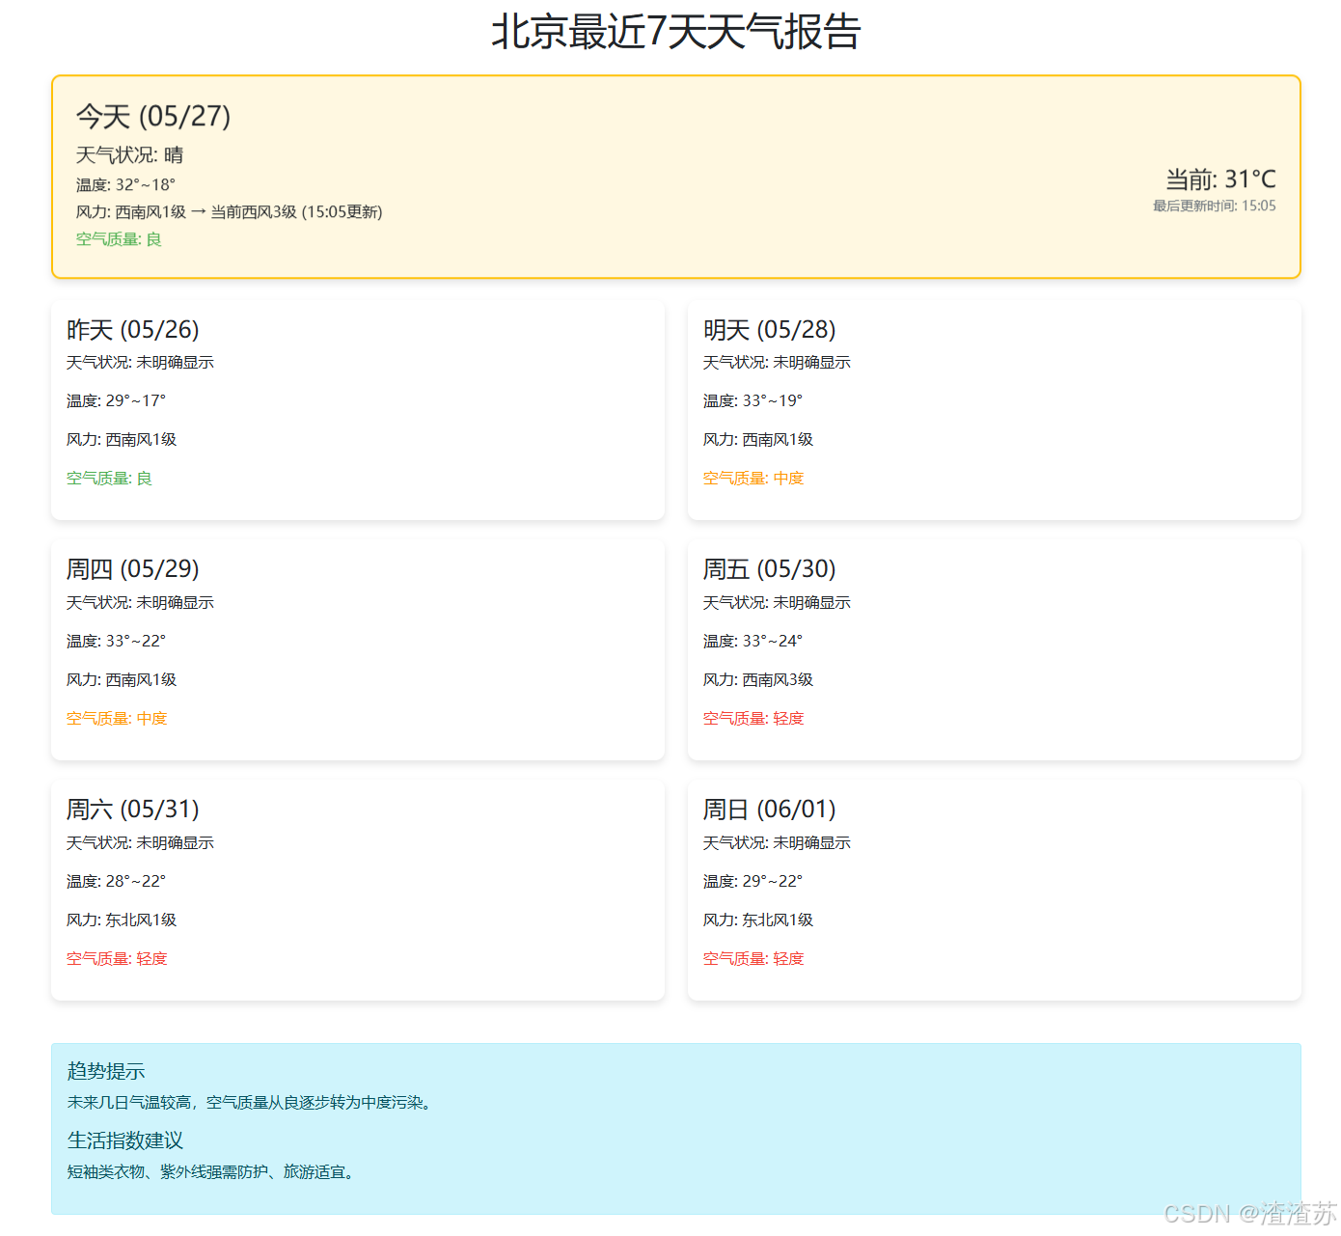
Task: Click the heading 周四 (05/29)
Action: pos(133,569)
